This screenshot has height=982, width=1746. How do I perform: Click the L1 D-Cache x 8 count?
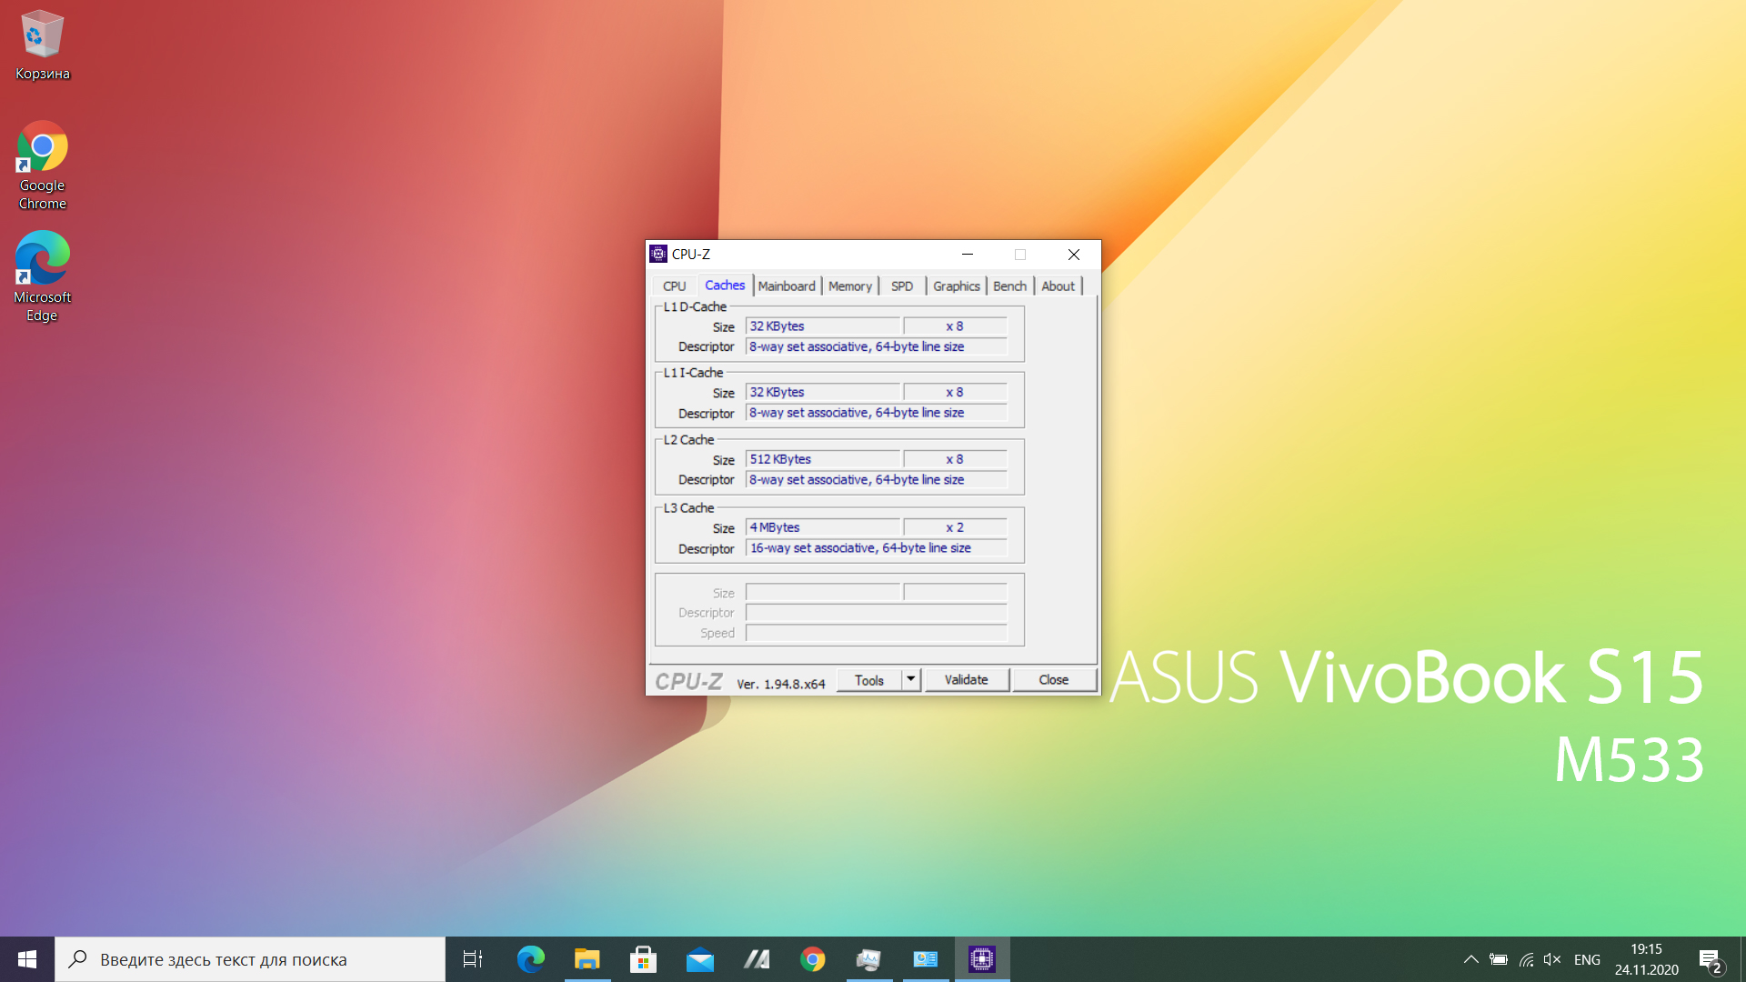tap(955, 326)
